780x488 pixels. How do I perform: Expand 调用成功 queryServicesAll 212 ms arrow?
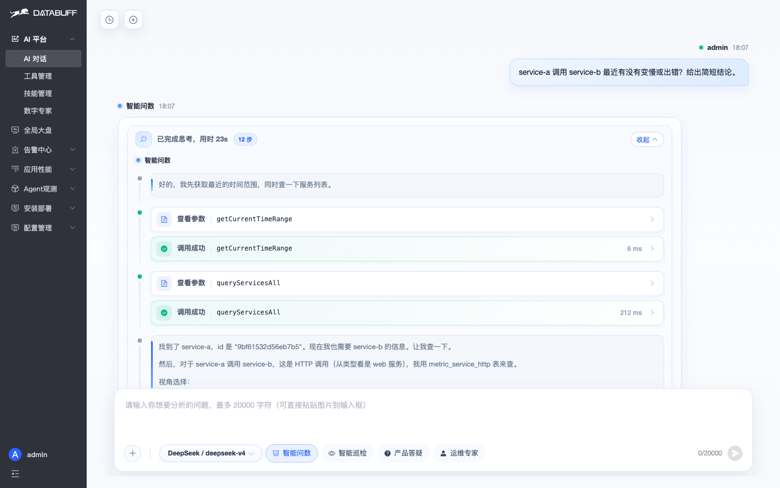(652, 313)
